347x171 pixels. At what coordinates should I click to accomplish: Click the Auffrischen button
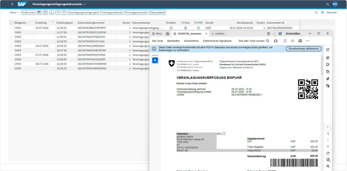(28, 12)
